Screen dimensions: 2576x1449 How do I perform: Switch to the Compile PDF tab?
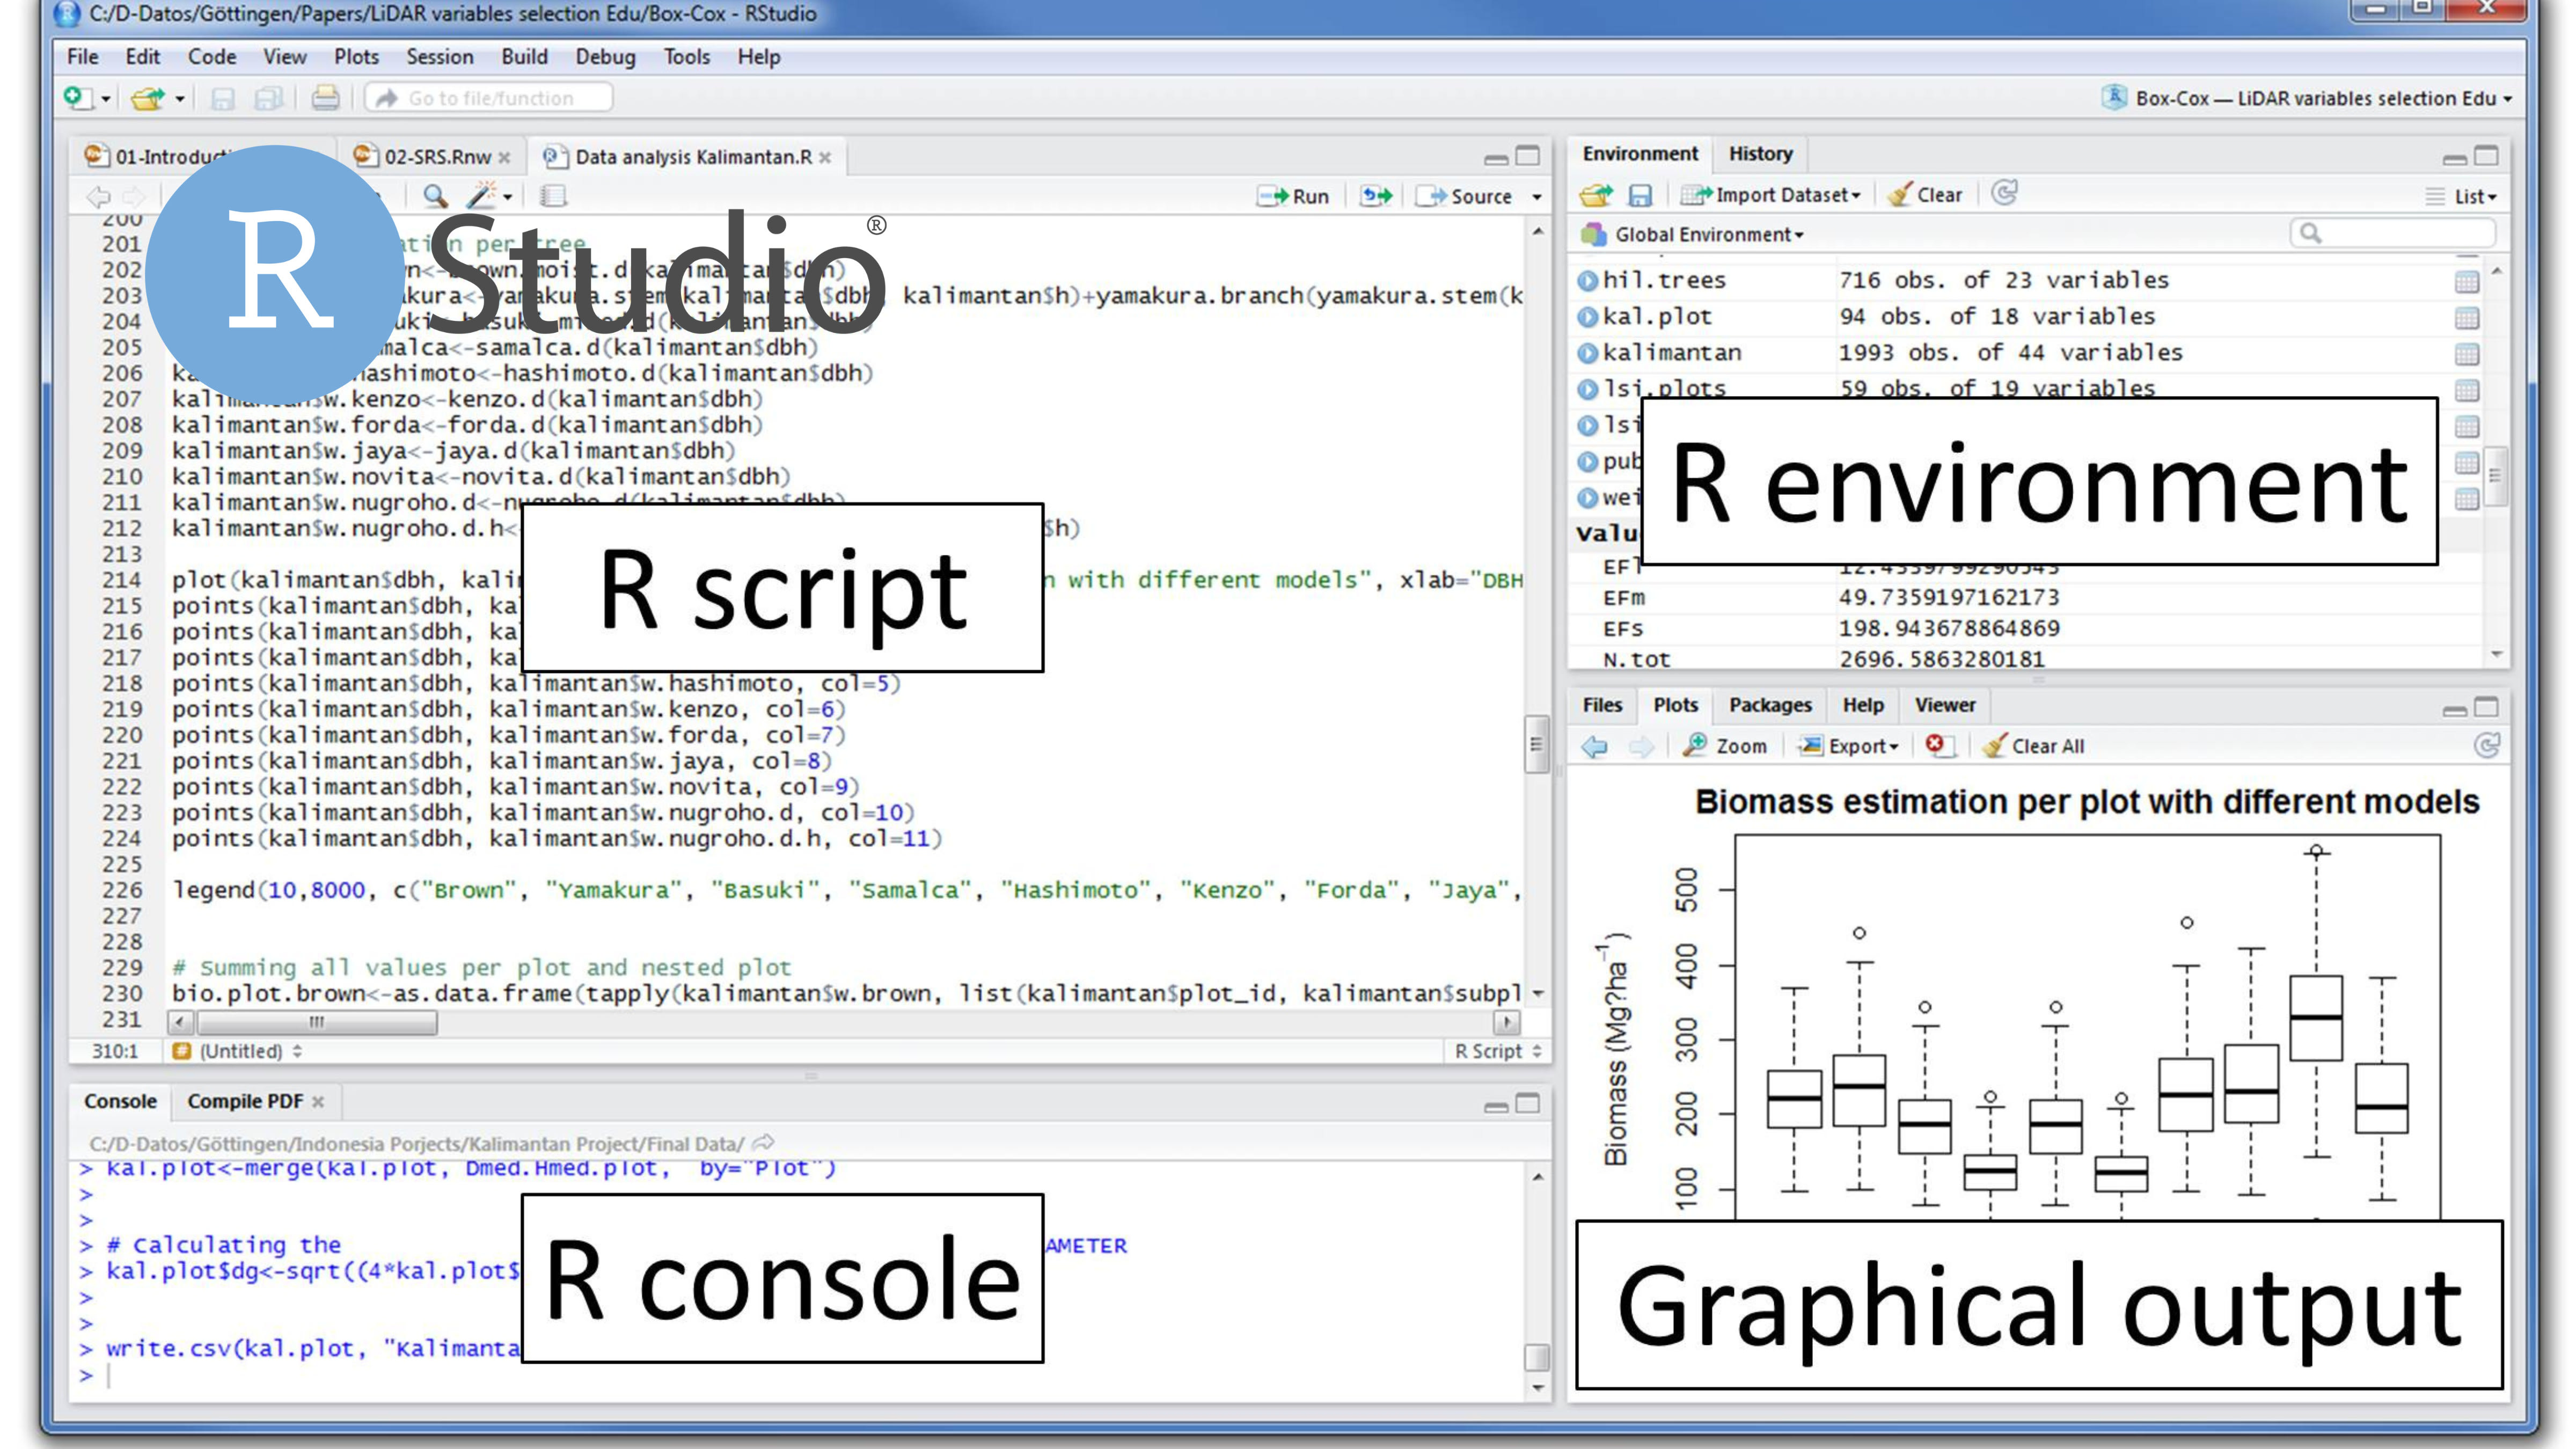tap(245, 1101)
